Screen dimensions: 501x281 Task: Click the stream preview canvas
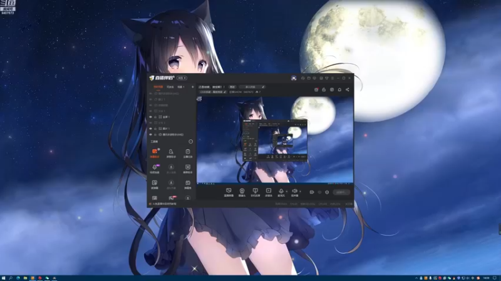pyautogui.click(x=275, y=140)
